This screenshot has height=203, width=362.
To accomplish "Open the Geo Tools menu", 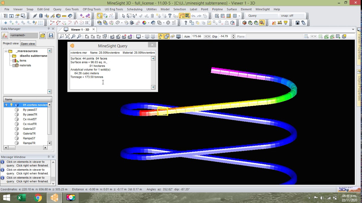I will tap(72, 9).
